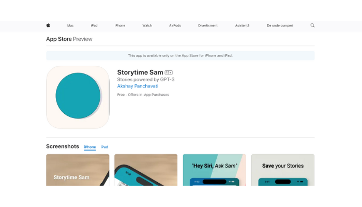
Task: Open the De unde cumperi menu item
Action: point(280,26)
